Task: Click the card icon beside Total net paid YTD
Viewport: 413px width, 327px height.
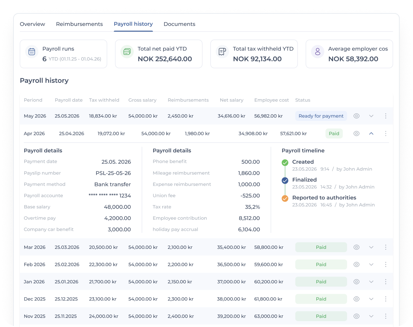Action: point(127,52)
